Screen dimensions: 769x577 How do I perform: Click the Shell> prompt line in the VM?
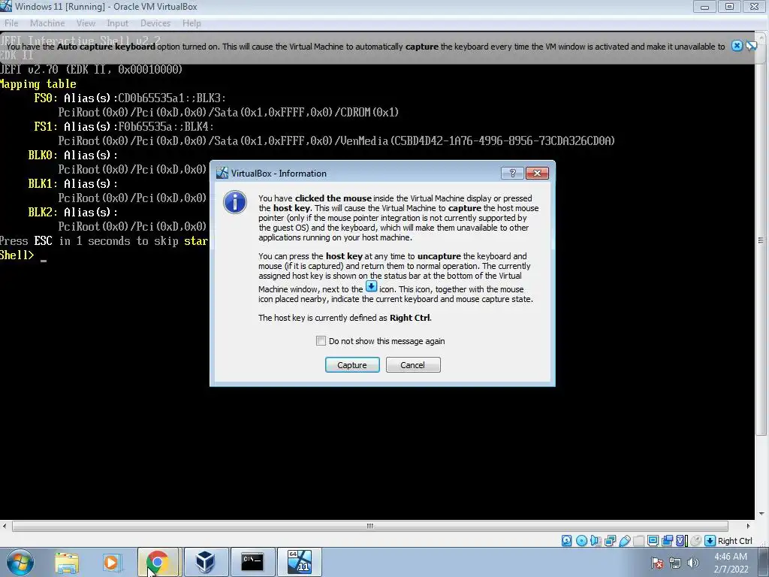[x=23, y=255]
